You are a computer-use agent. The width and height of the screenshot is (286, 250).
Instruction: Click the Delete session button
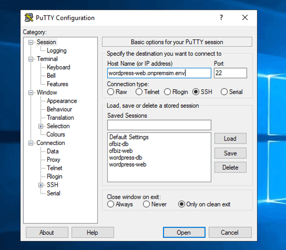pyautogui.click(x=230, y=167)
